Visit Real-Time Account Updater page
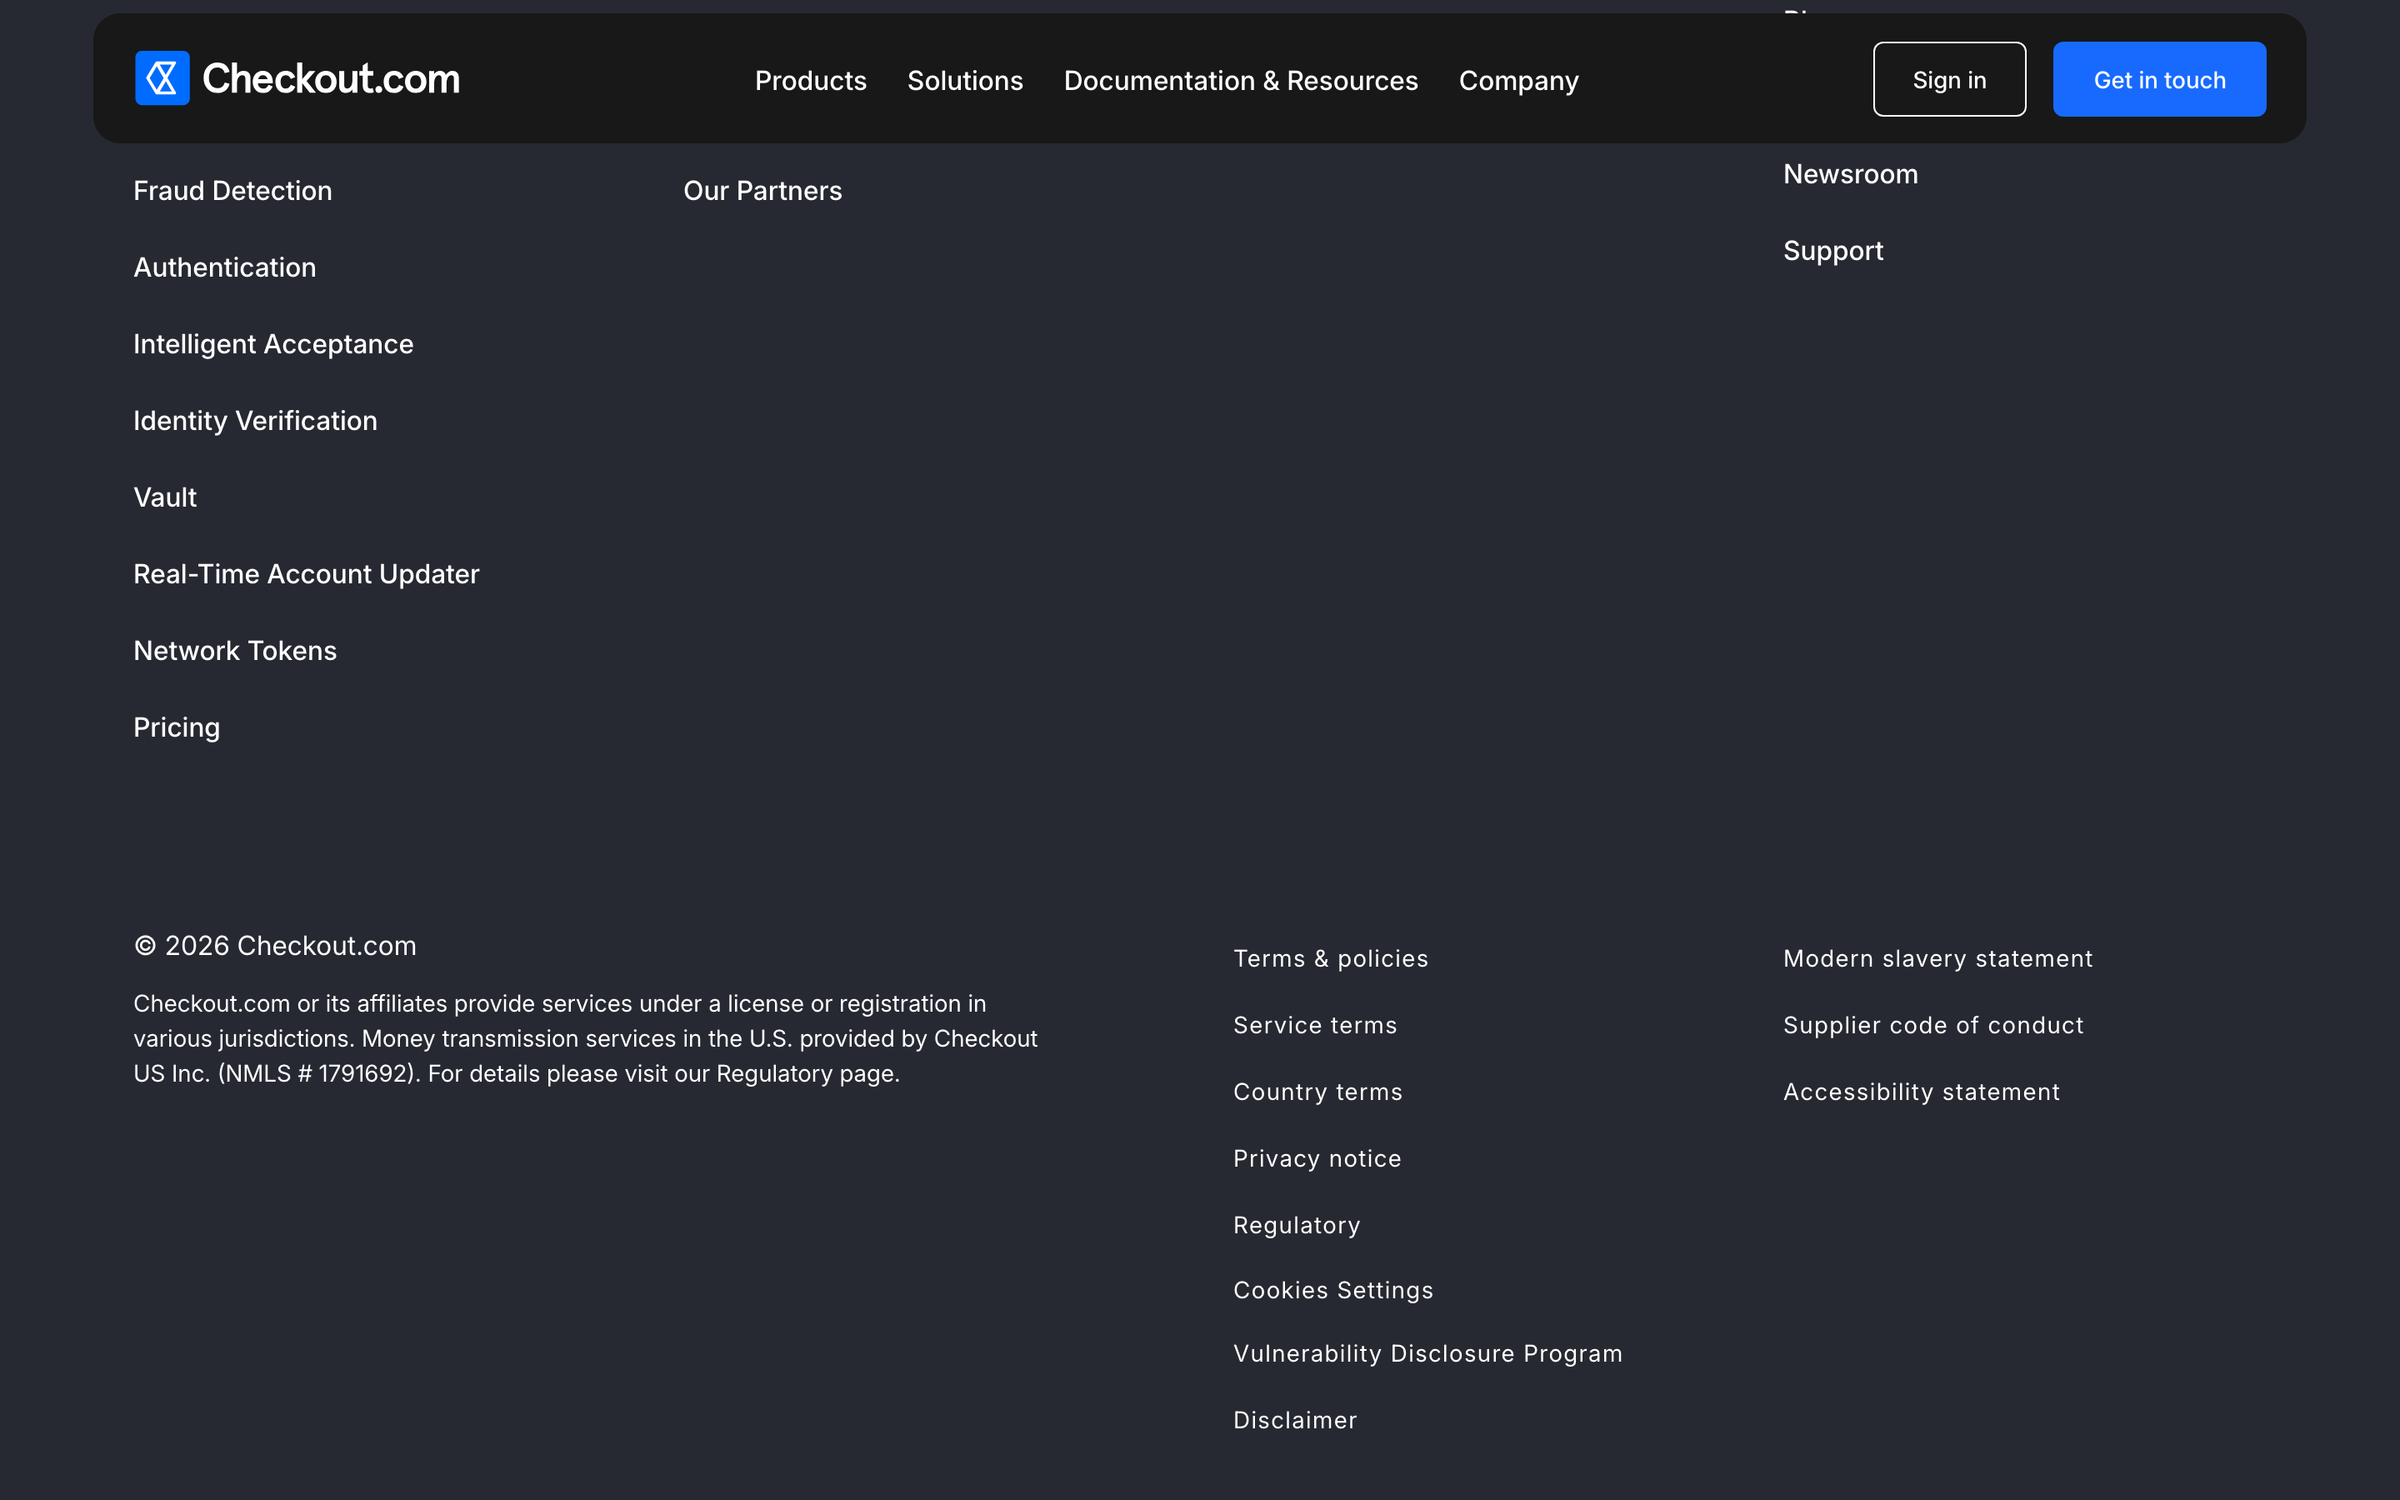The width and height of the screenshot is (2400, 1500). (307, 573)
